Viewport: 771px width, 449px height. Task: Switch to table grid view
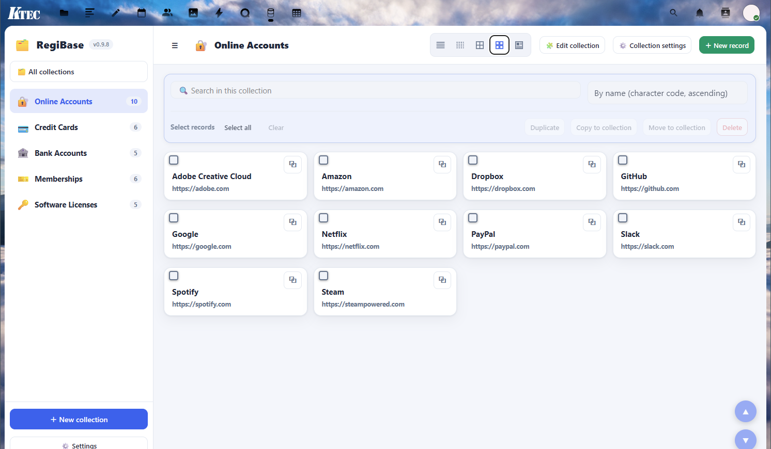480,45
